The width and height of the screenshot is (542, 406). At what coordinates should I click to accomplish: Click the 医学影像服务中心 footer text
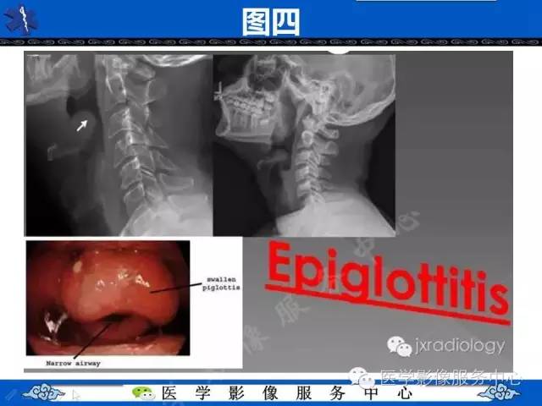(287, 393)
